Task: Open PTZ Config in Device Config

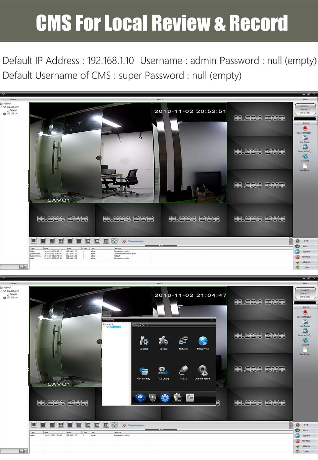Action: [x=163, y=373]
